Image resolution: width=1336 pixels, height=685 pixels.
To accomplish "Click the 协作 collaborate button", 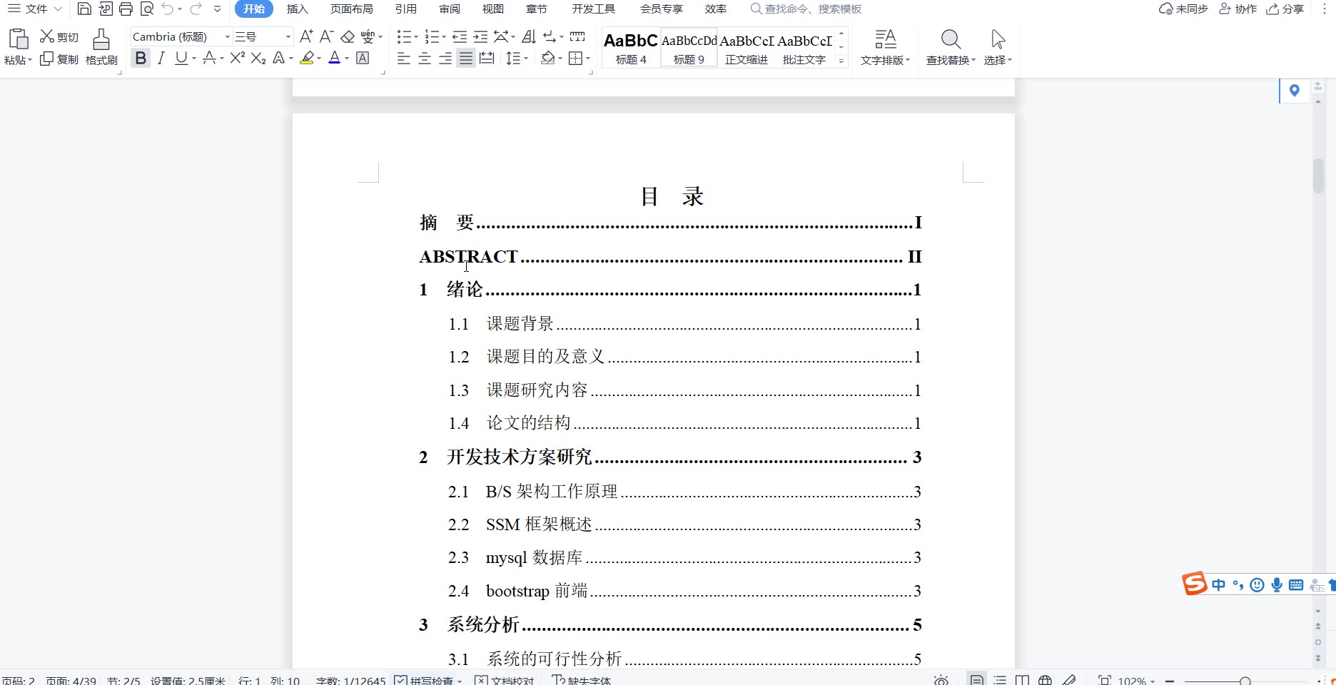I will pos(1238,9).
